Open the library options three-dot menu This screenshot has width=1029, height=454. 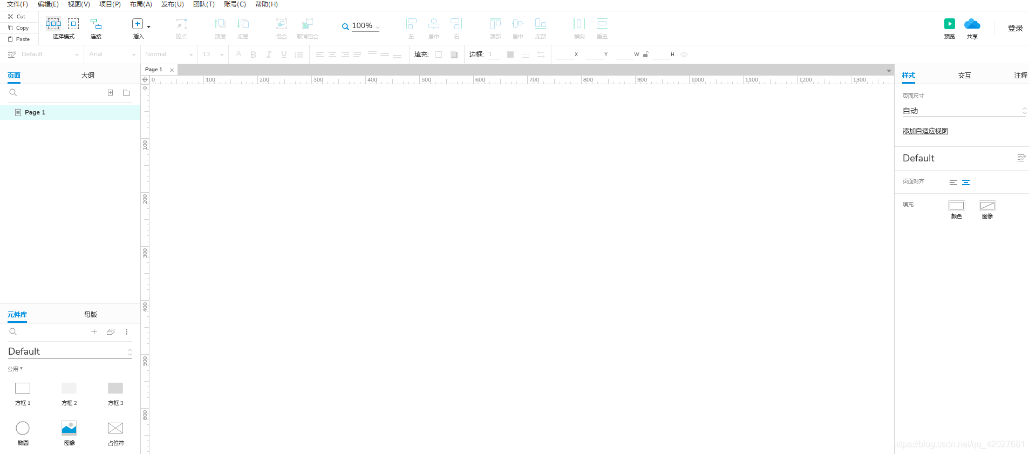127,332
